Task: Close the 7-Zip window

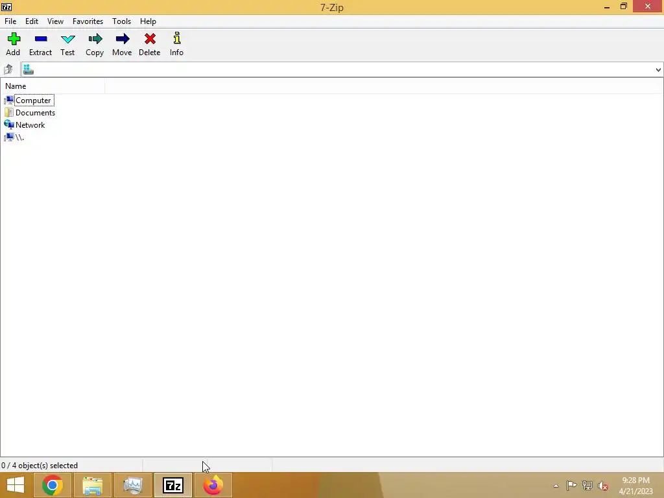Action: [x=648, y=6]
